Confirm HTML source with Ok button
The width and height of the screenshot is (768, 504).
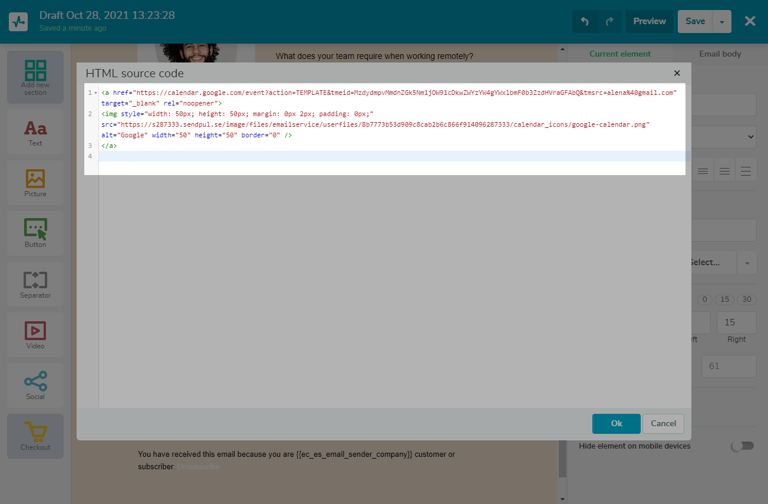[617, 423]
